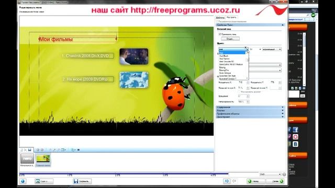Expand the 'Диск/проект' section
The height and width of the screenshot is (188, 335).
[x=250, y=117]
